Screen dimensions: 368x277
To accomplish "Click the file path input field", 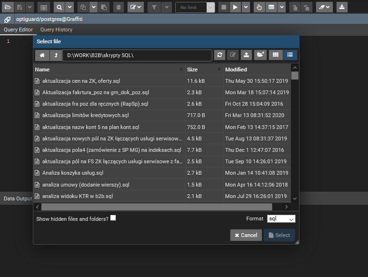I will tap(137, 55).
